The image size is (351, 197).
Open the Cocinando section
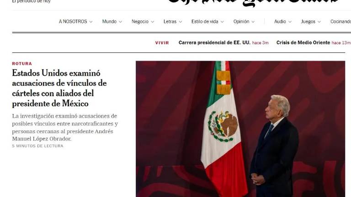pos(340,22)
